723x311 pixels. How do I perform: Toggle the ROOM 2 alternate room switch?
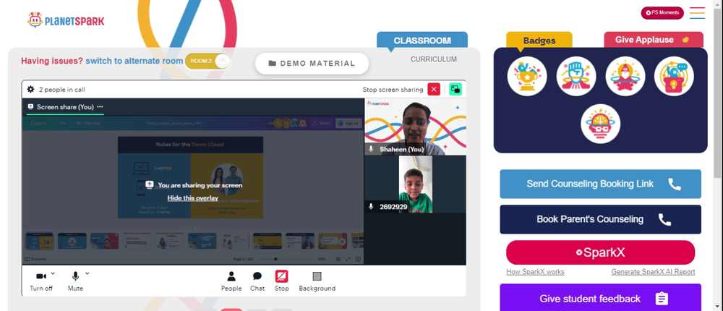coord(207,61)
